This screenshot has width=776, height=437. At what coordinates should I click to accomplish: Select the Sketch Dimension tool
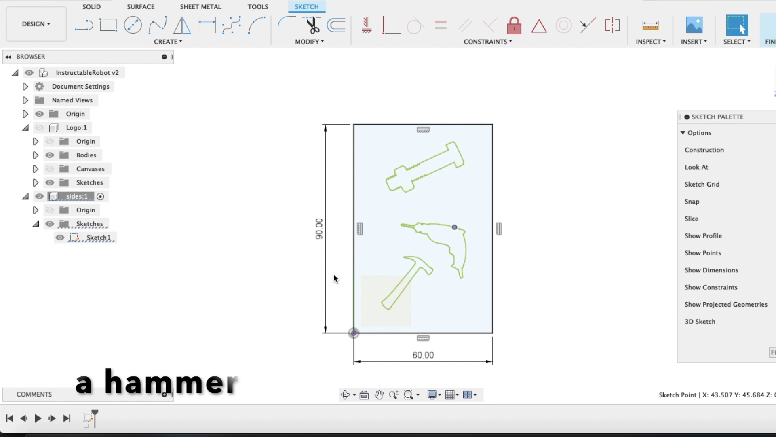[207, 25]
